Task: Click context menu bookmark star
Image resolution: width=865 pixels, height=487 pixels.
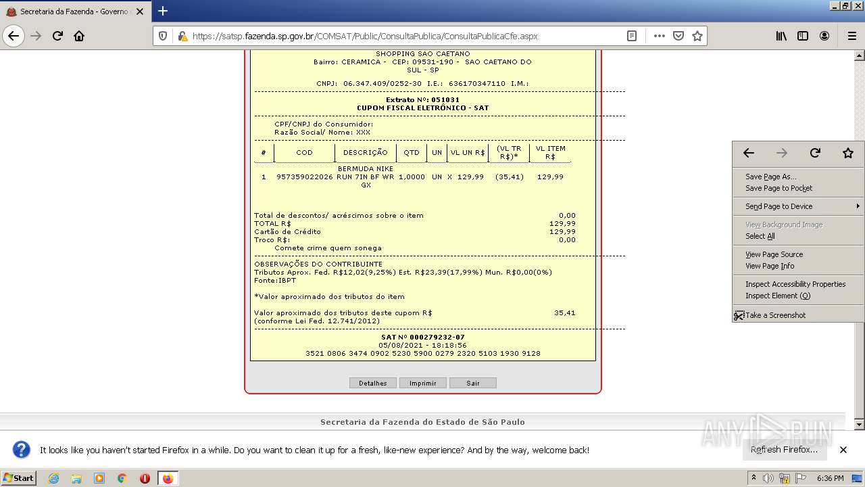Action: 848,154
